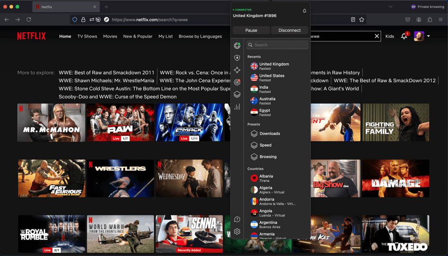
Task: Go forward in browser history
Action: 17,19
